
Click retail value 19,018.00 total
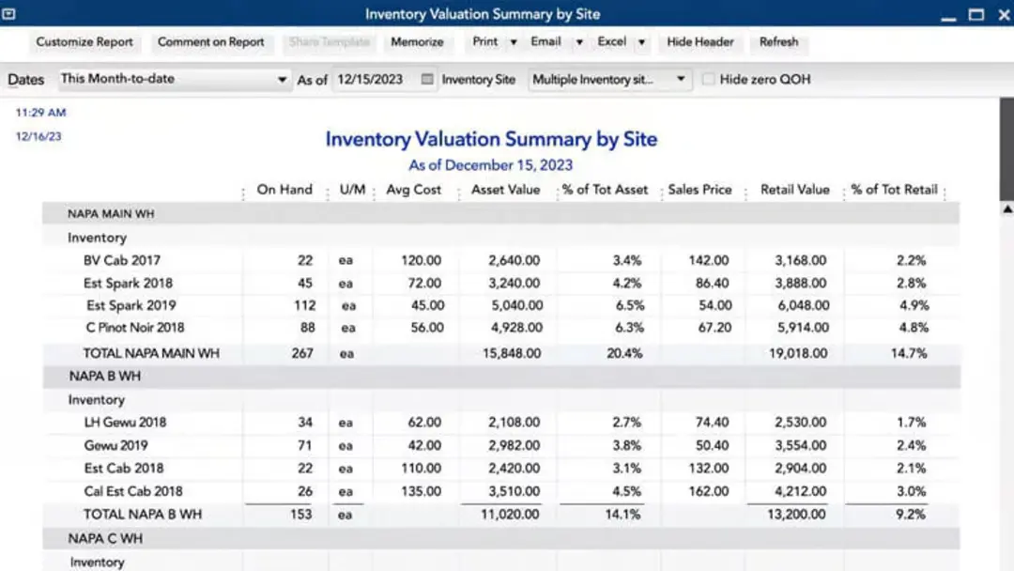click(798, 353)
